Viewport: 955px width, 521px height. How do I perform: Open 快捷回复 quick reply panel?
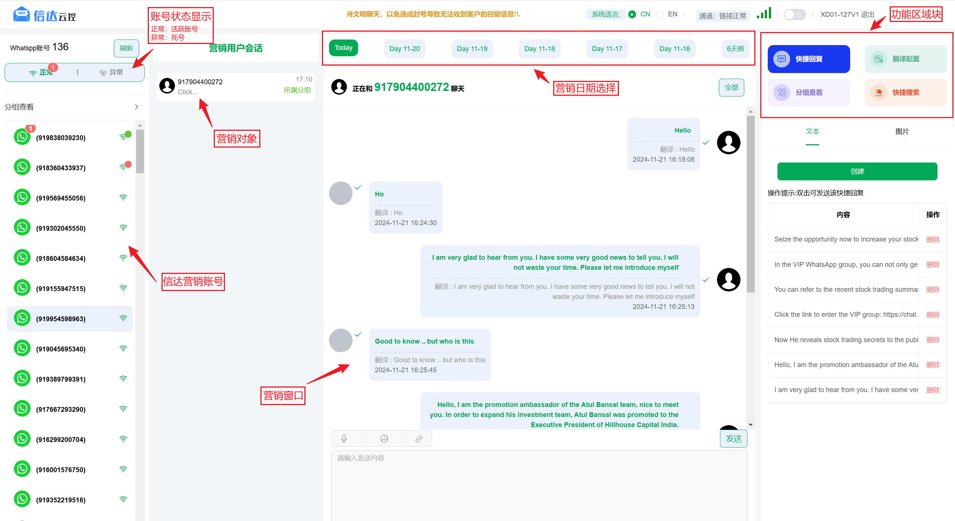tap(809, 59)
